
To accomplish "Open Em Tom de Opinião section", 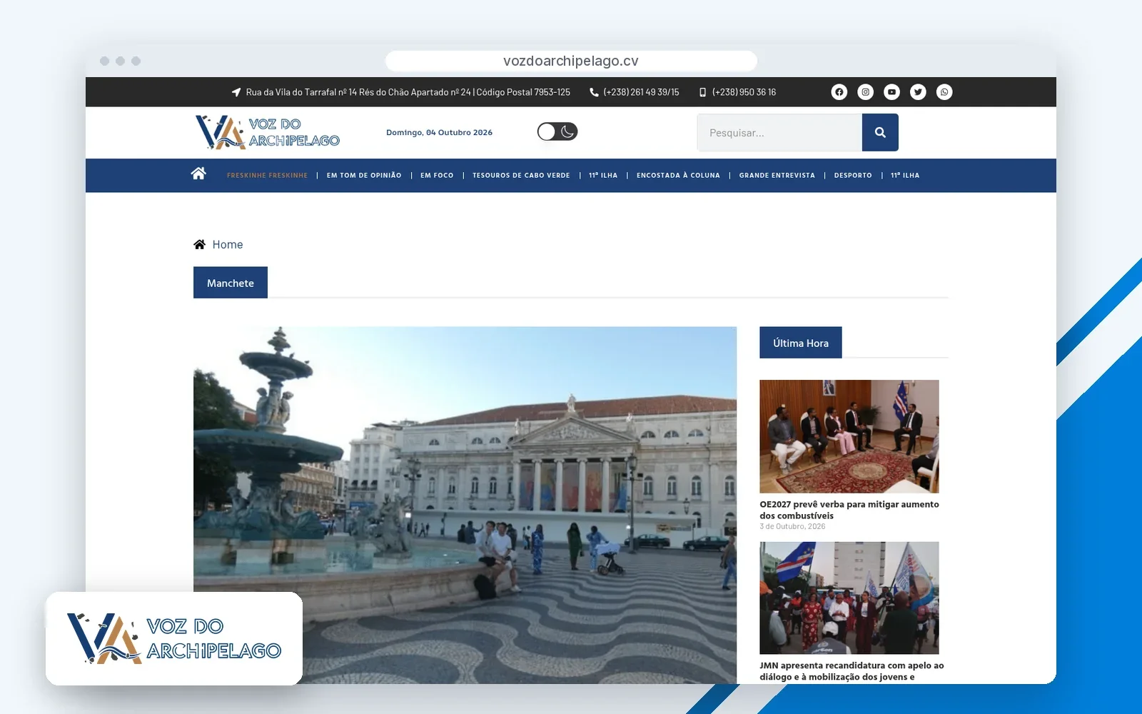I will [364, 176].
